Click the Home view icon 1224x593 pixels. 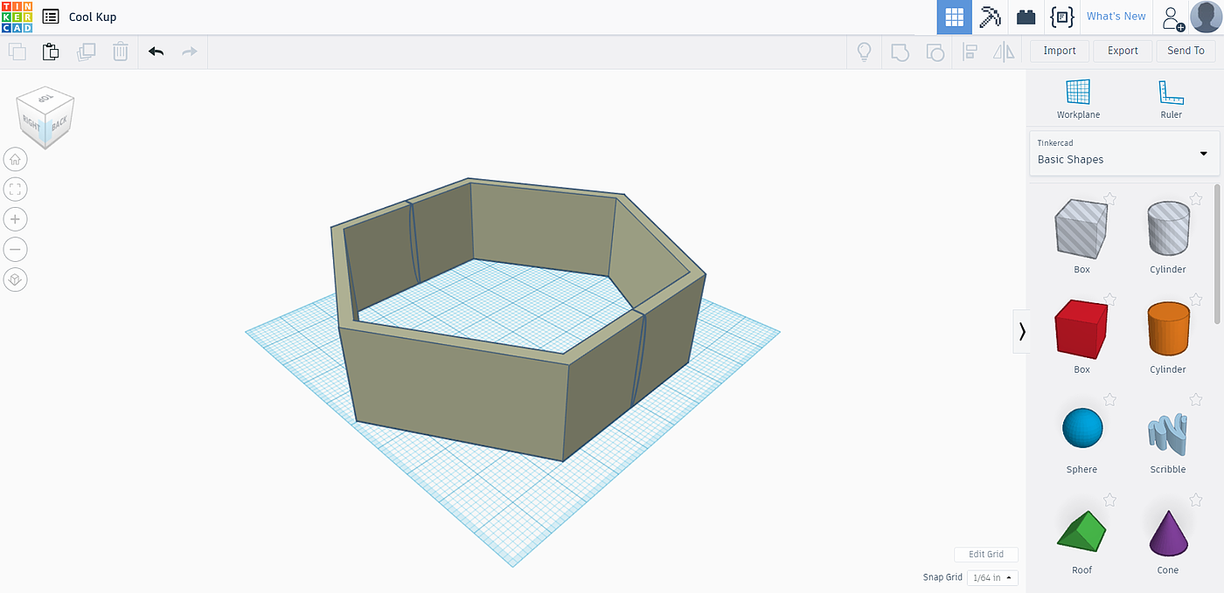click(16, 159)
